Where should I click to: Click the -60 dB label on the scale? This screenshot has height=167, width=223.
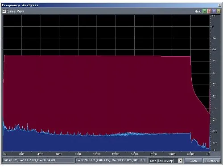(214, 85)
